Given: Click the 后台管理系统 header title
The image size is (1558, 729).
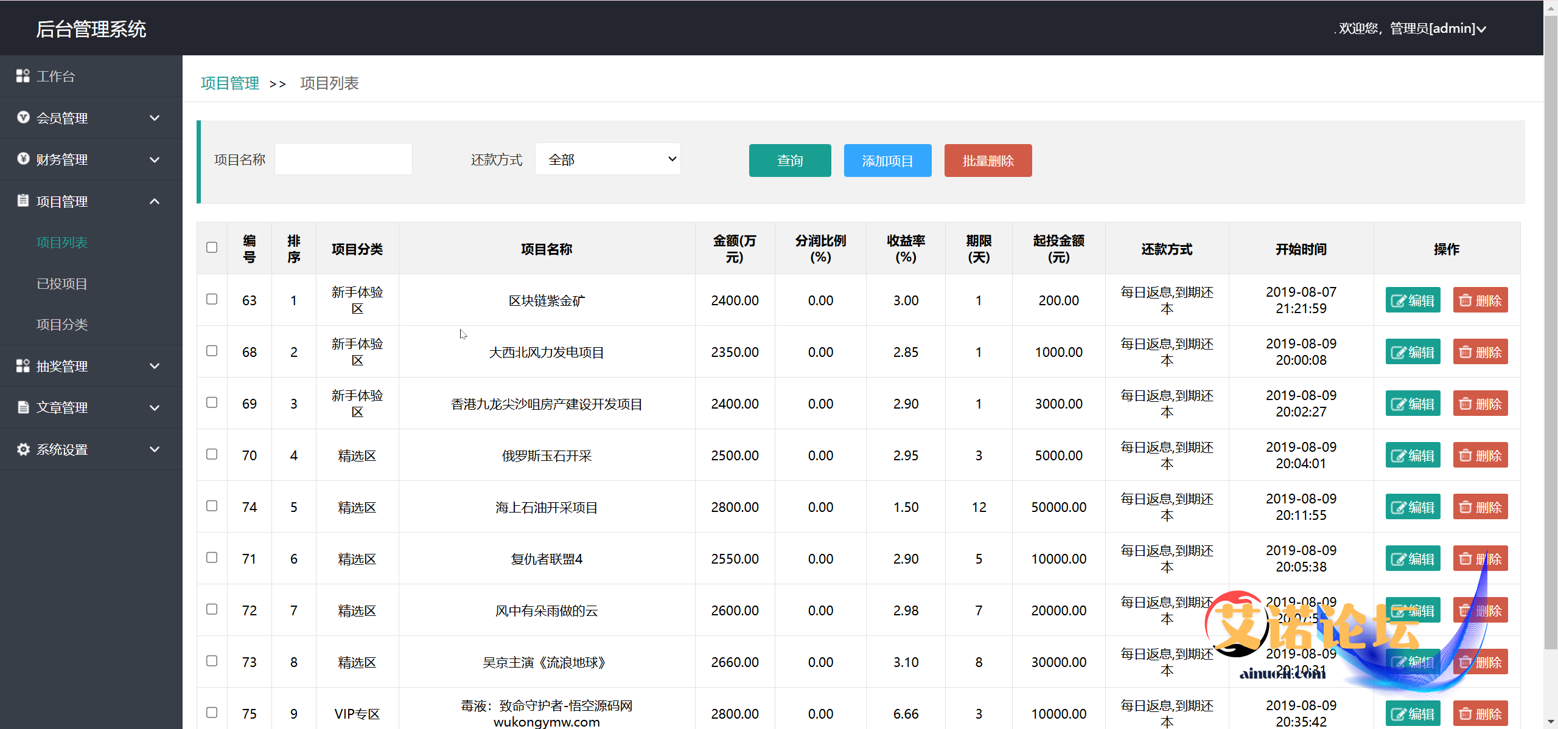Looking at the screenshot, I should click(x=91, y=29).
